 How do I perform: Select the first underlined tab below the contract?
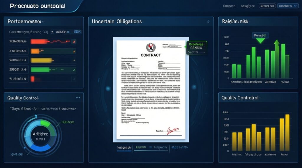click(x=124, y=147)
